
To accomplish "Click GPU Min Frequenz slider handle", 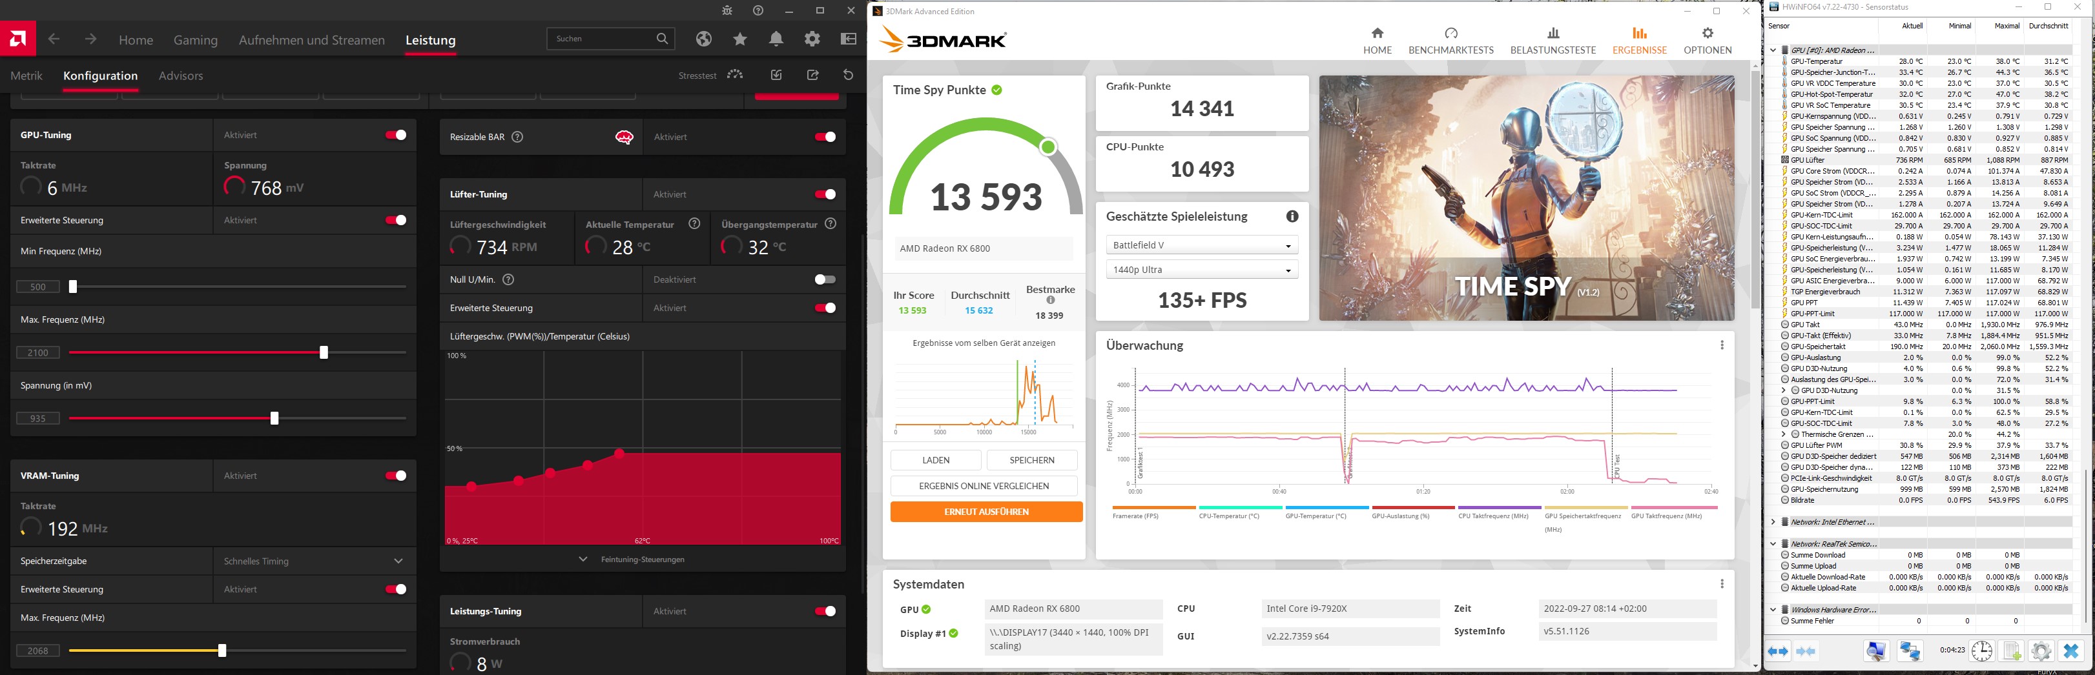I will [72, 287].
